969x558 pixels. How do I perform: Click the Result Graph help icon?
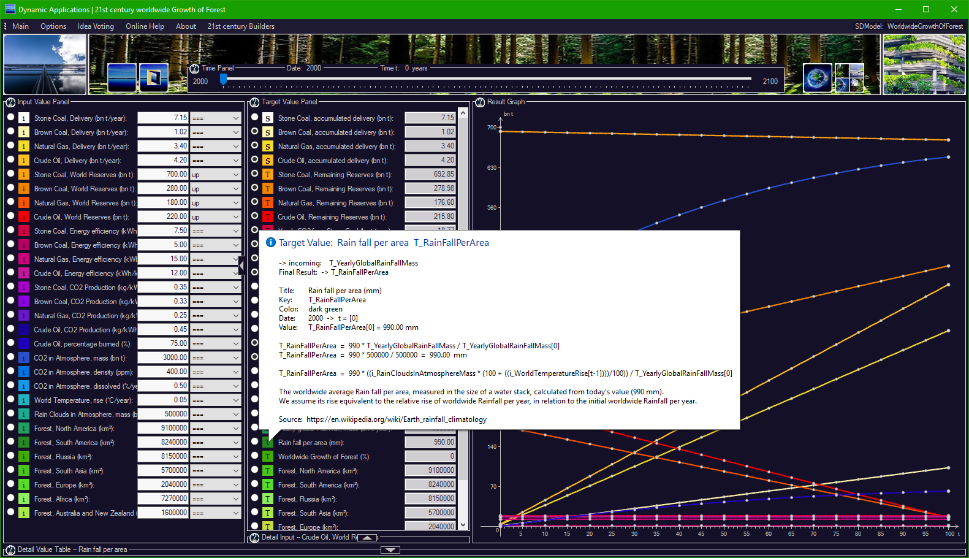(x=481, y=102)
